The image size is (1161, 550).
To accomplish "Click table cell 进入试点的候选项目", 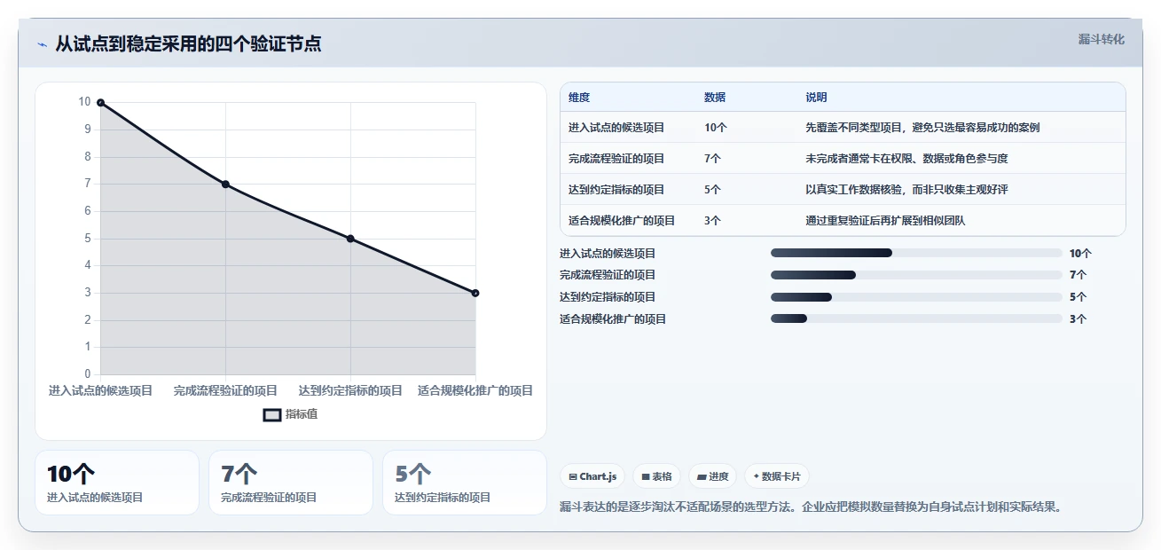I will coord(616,128).
